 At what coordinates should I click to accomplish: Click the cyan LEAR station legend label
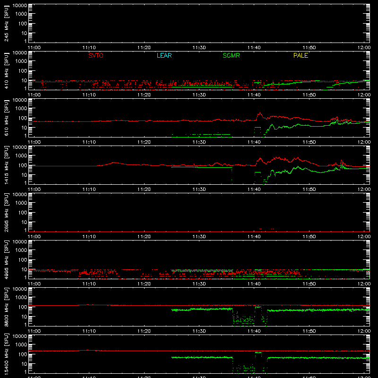pyautogui.click(x=164, y=55)
